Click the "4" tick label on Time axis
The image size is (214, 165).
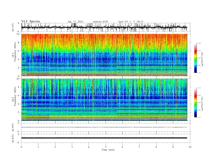pos(89,147)
